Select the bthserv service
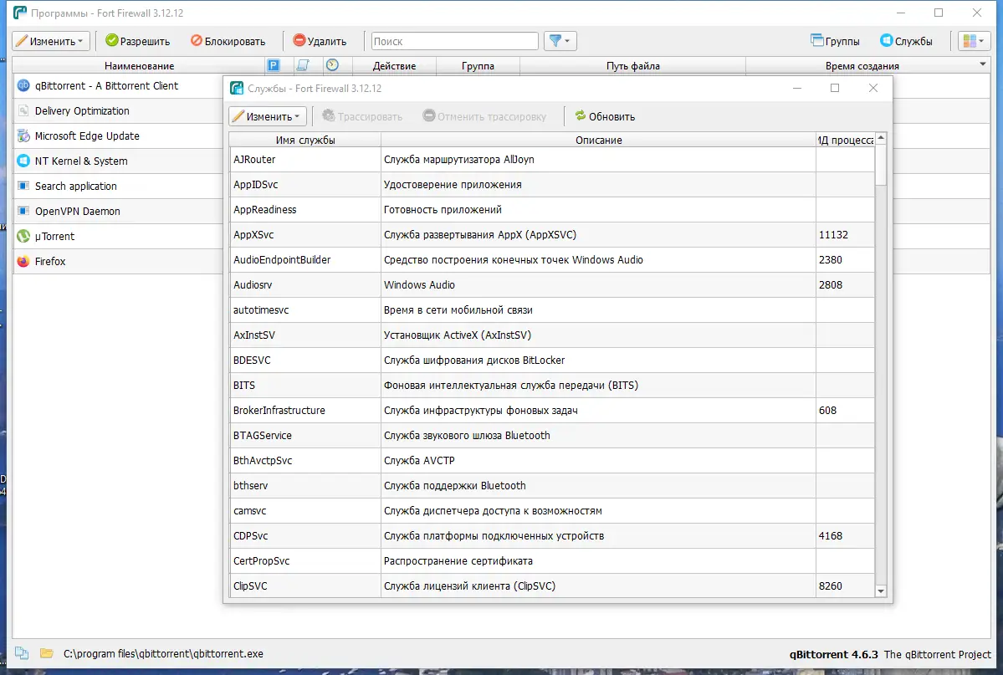 click(x=551, y=486)
